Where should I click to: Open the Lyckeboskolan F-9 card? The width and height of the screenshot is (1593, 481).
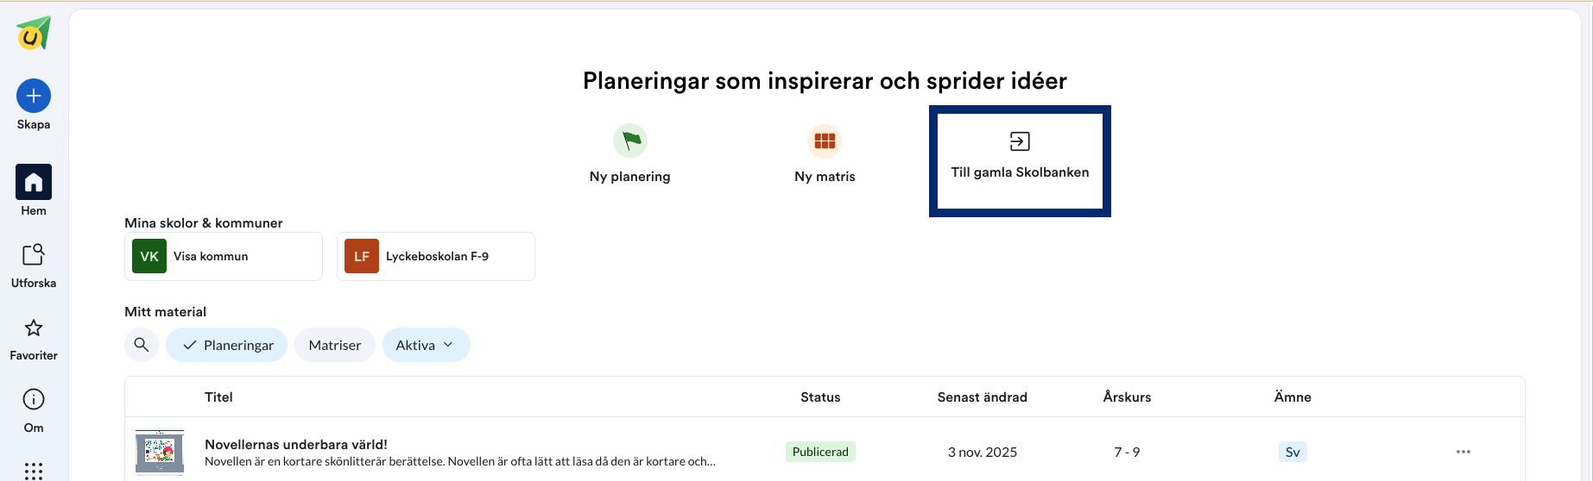436,256
